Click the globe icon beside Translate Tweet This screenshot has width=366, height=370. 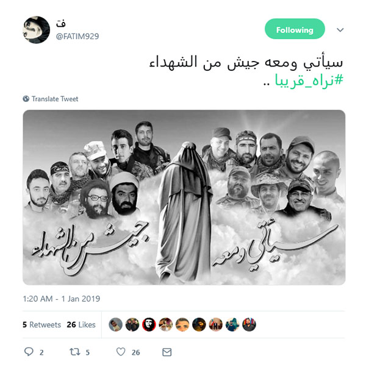pos(26,99)
